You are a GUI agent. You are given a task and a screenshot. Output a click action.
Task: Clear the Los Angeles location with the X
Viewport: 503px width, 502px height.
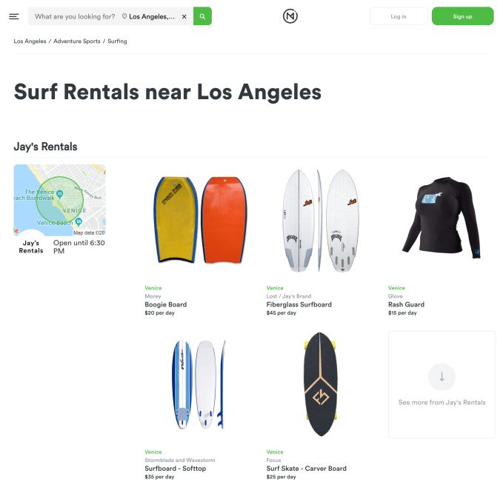pyautogui.click(x=184, y=17)
